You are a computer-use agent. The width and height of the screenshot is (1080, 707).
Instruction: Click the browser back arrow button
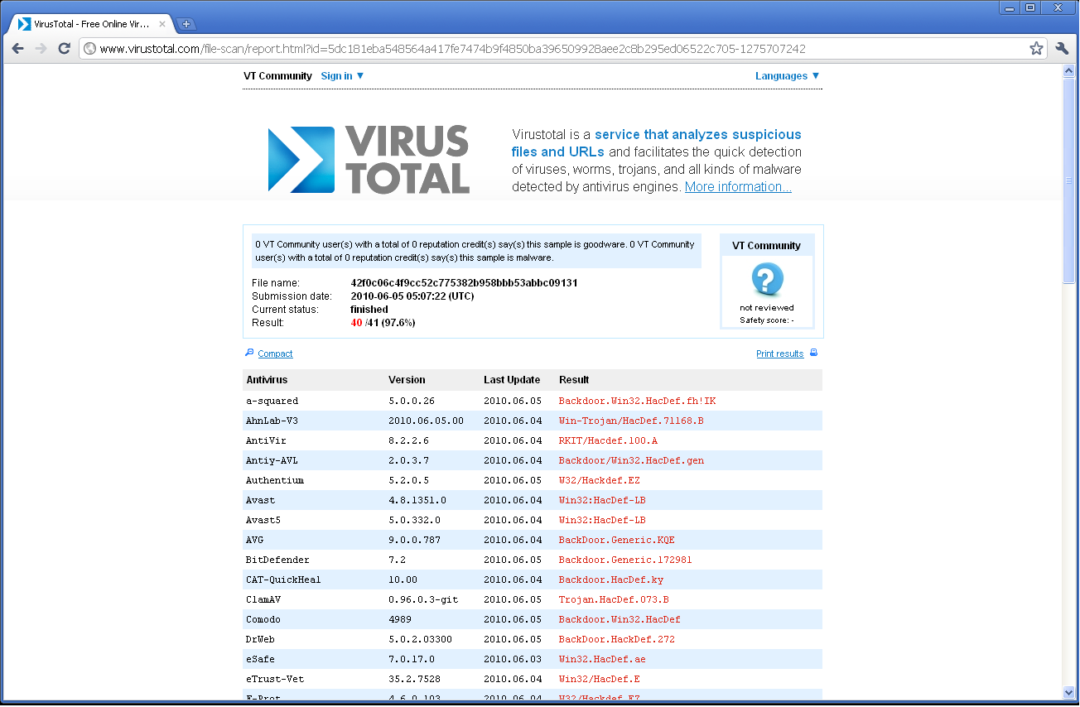coord(17,49)
